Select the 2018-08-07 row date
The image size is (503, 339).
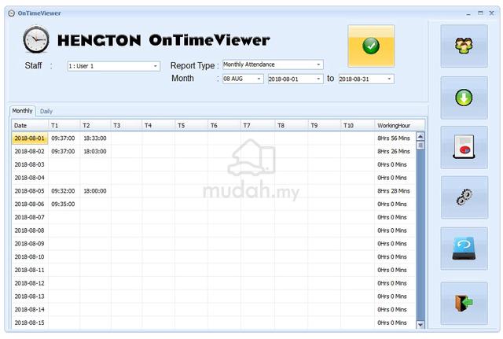(30, 217)
